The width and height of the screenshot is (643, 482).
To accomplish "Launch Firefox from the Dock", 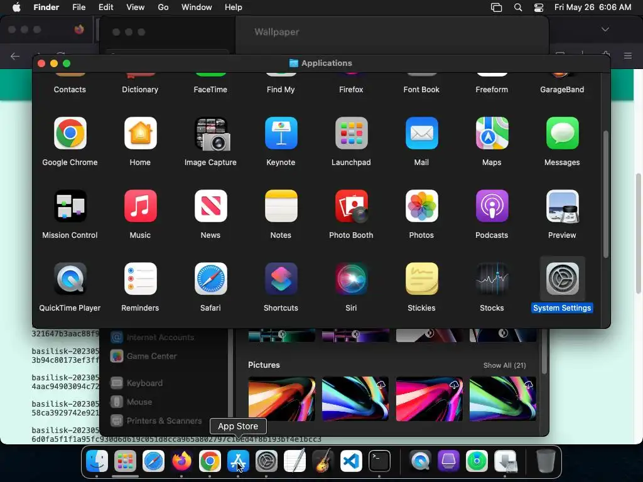I will (181, 461).
